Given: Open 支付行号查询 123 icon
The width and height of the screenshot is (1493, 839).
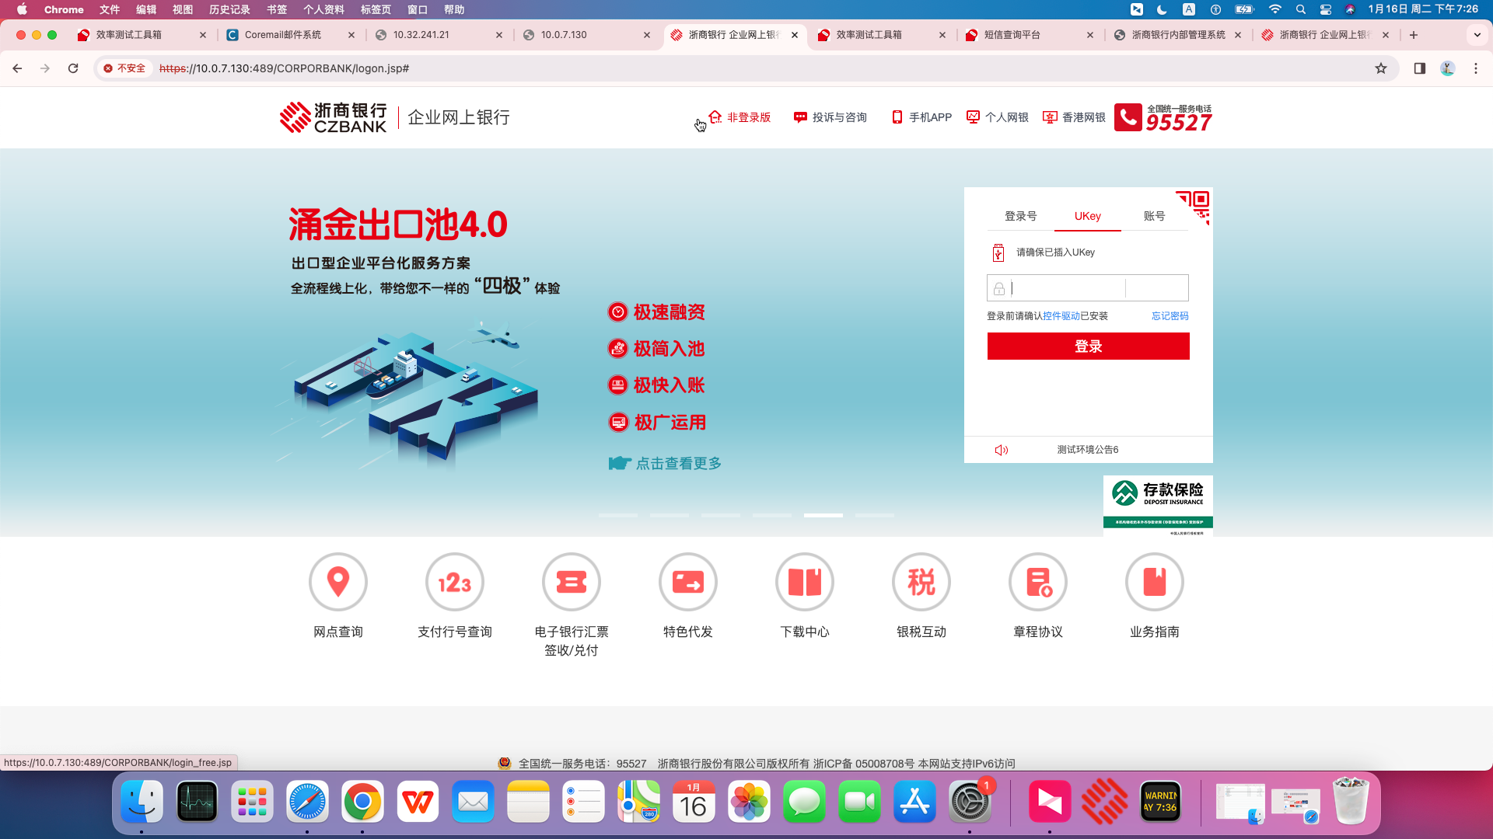Looking at the screenshot, I should (455, 582).
